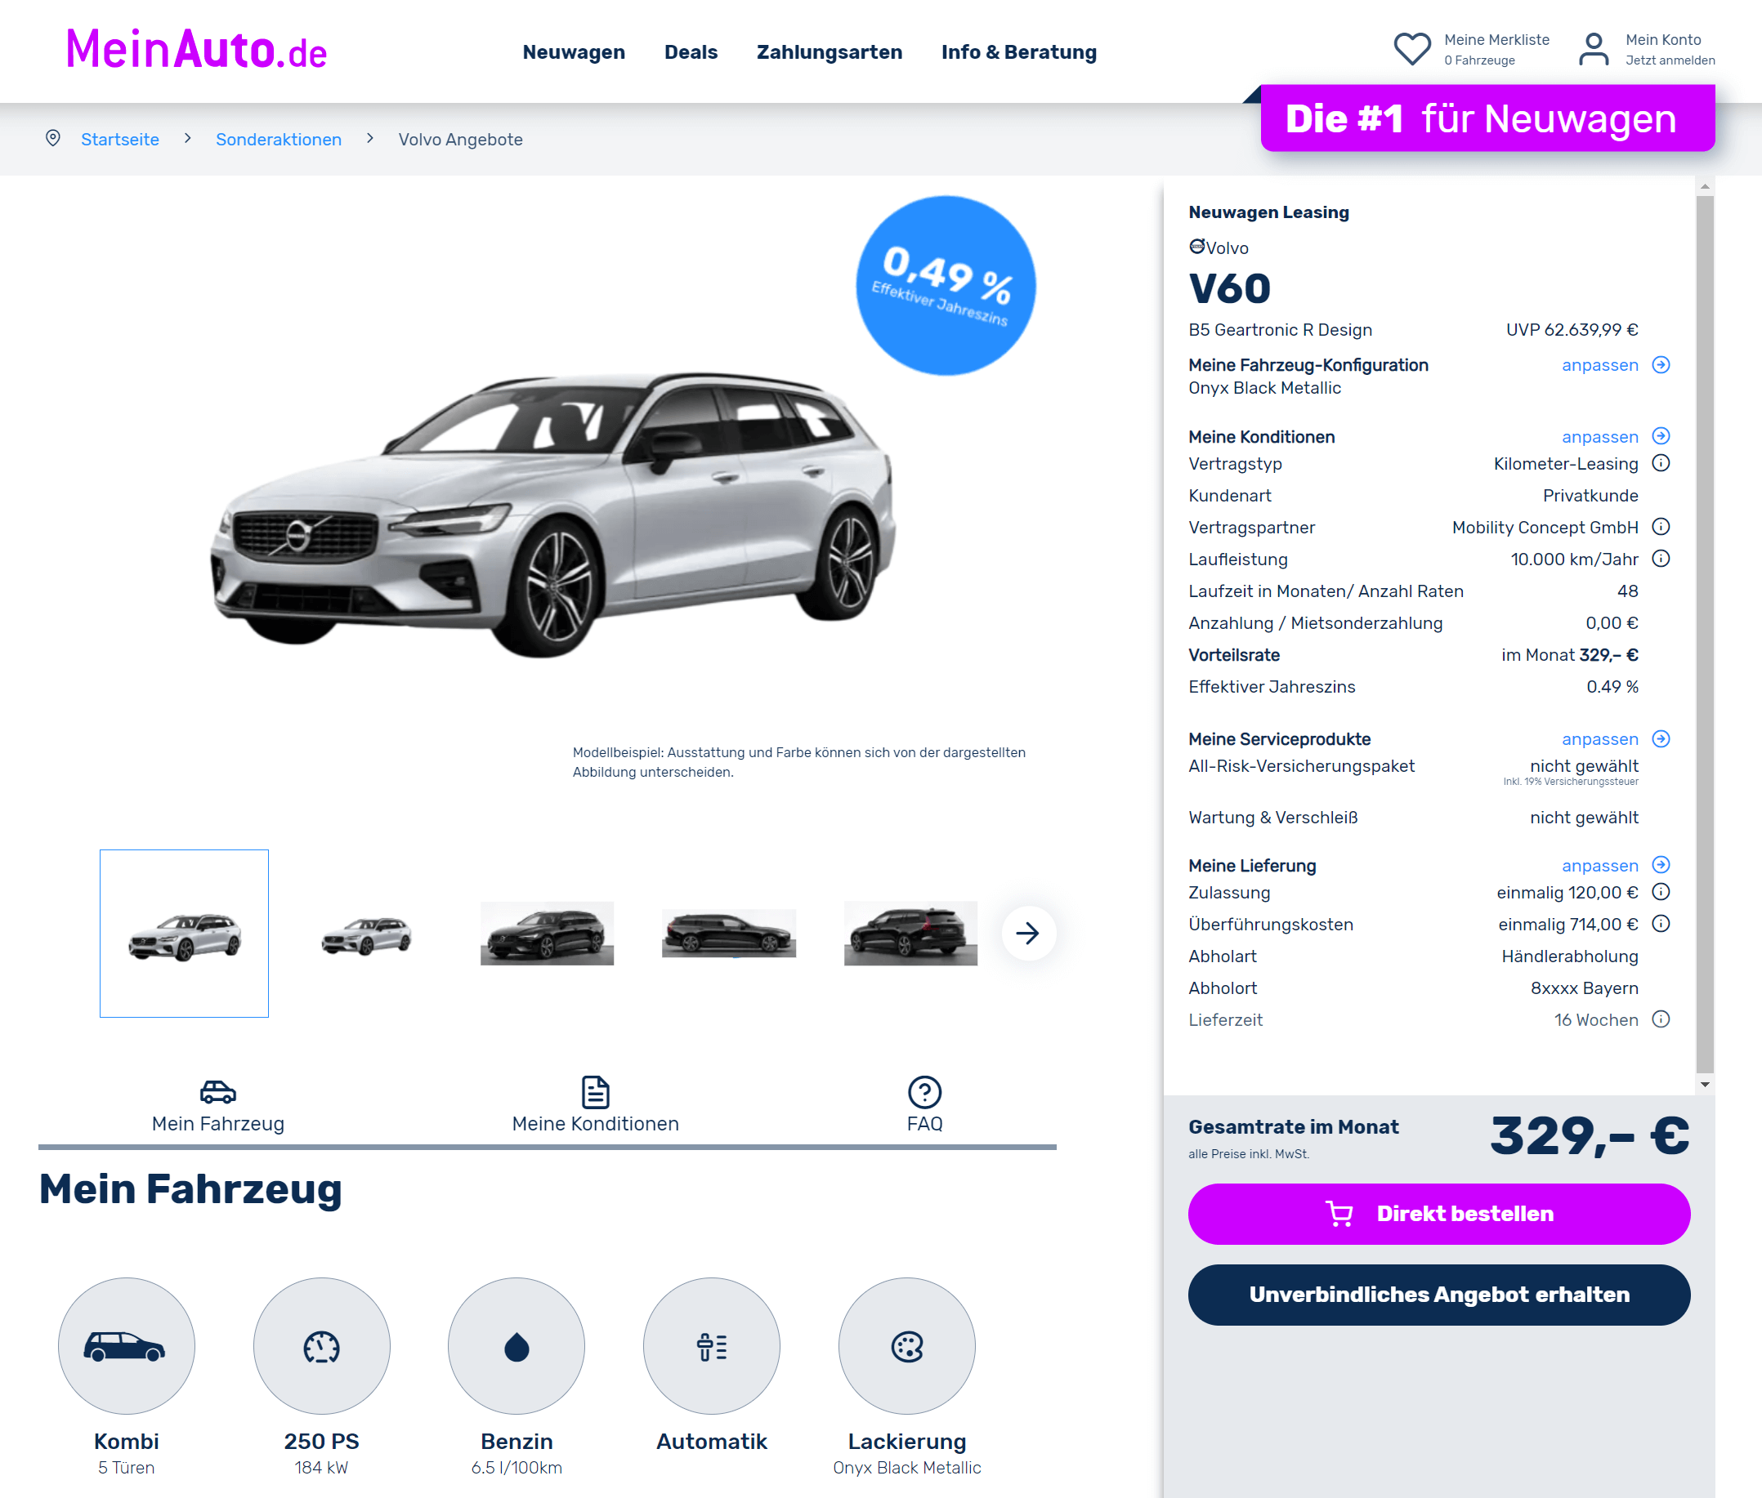This screenshot has height=1498, width=1762.
Task: Click the Lackierung palette icon
Action: click(906, 1346)
